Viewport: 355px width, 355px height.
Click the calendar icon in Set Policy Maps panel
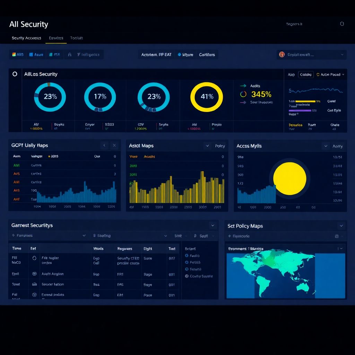point(336,236)
